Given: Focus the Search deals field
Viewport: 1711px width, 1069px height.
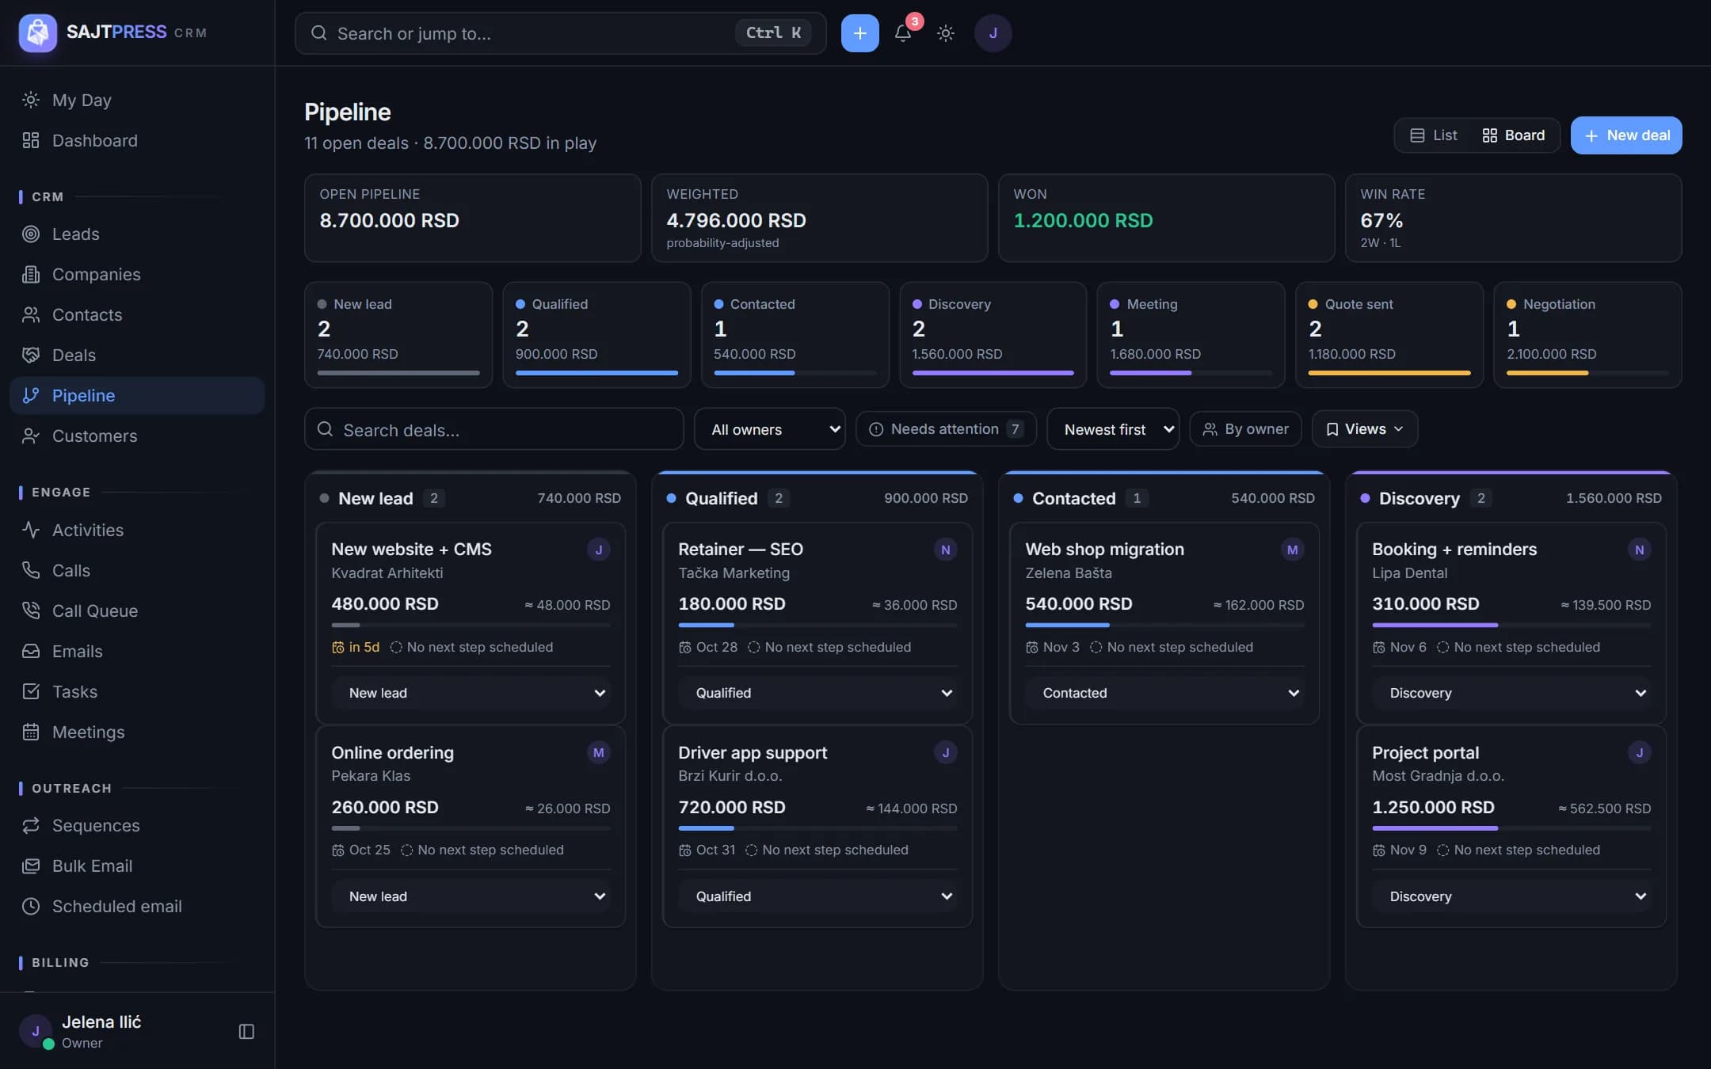Looking at the screenshot, I should click(493, 429).
